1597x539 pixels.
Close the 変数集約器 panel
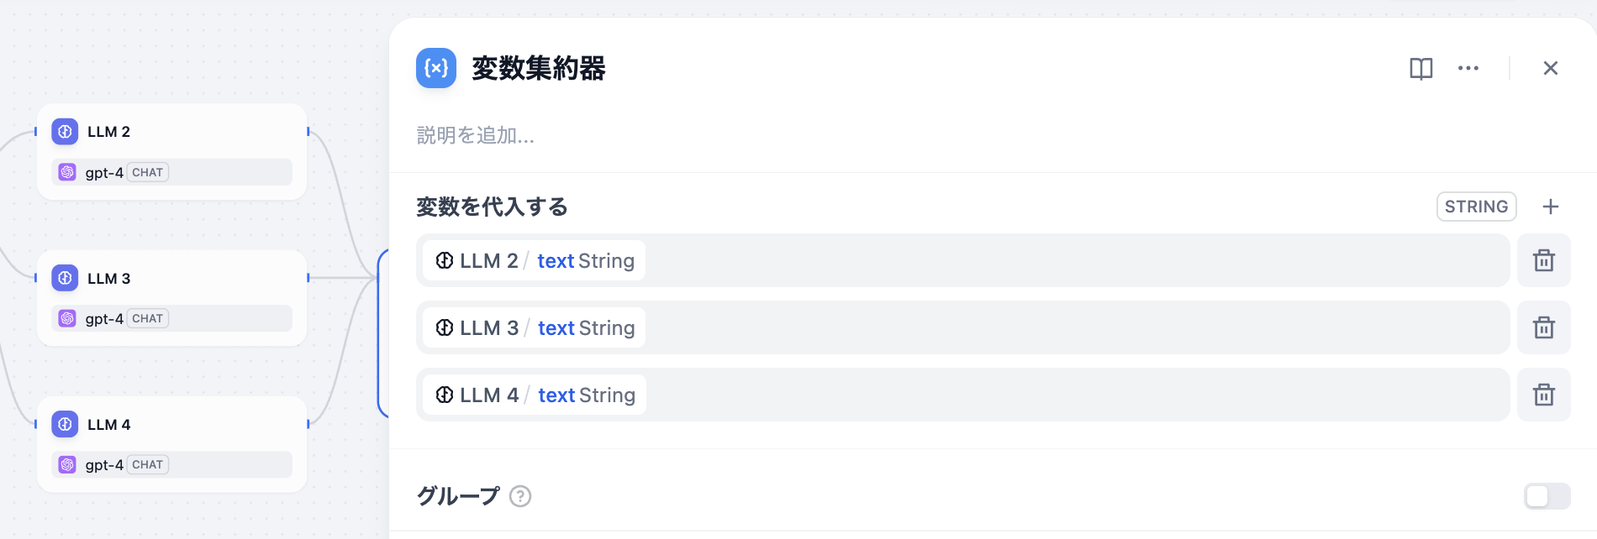pyautogui.click(x=1551, y=68)
